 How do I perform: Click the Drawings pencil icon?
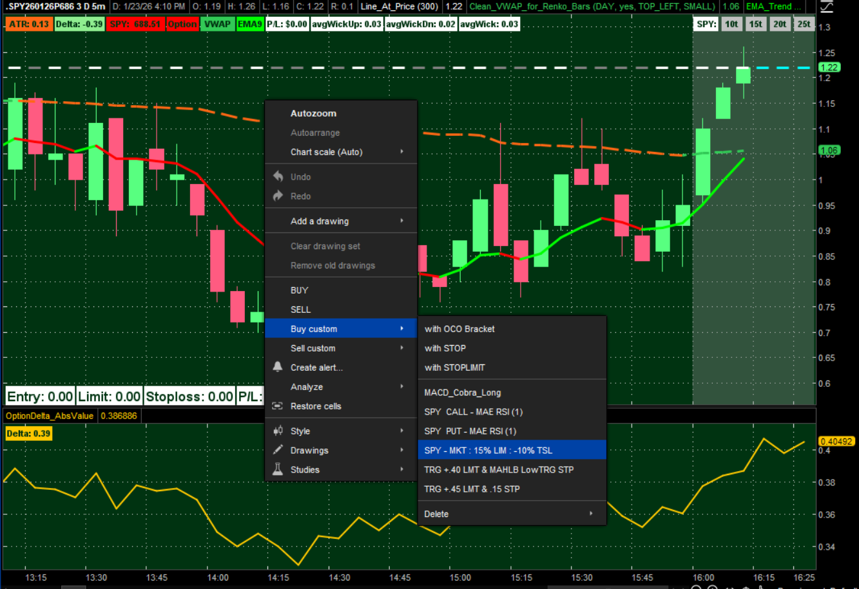coord(278,450)
